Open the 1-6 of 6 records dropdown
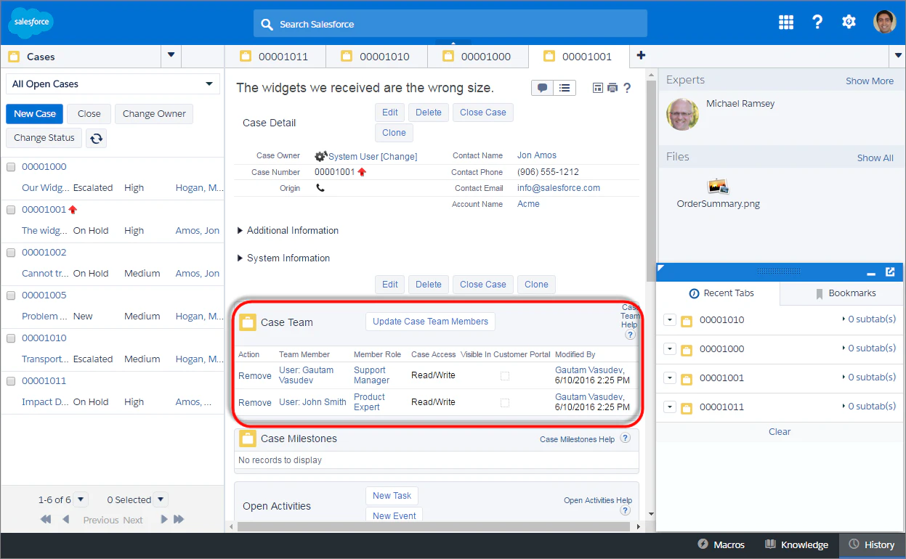This screenshot has height=559, width=906. pyautogui.click(x=81, y=499)
